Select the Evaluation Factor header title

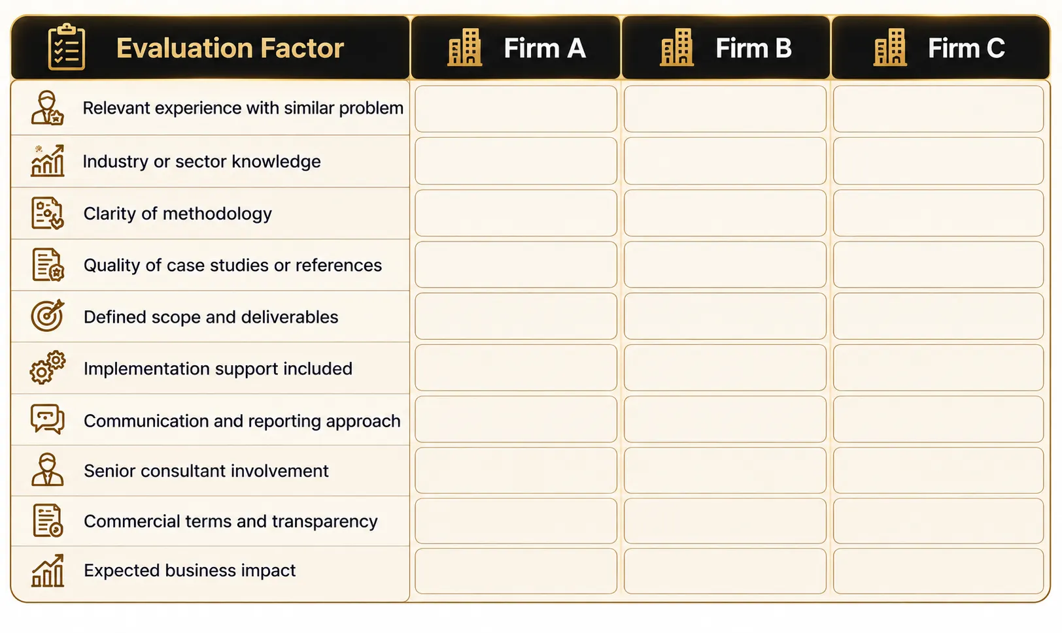(230, 48)
